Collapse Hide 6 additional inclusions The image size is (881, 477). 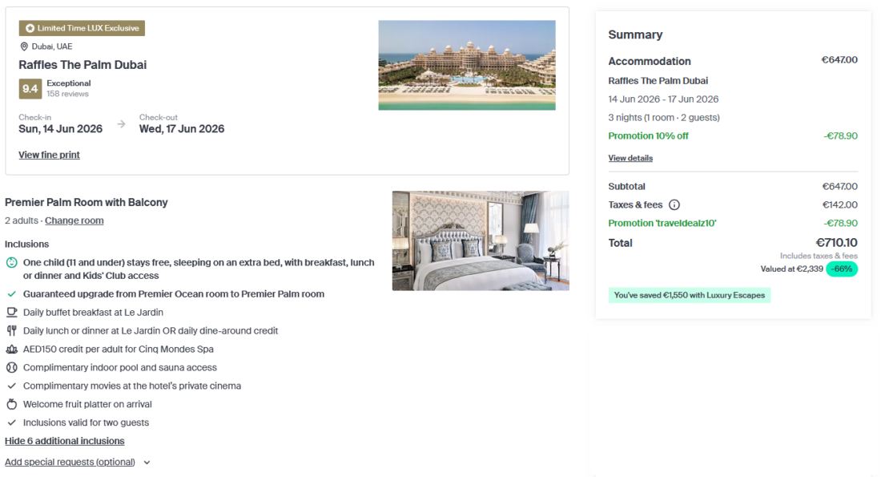(64, 440)
